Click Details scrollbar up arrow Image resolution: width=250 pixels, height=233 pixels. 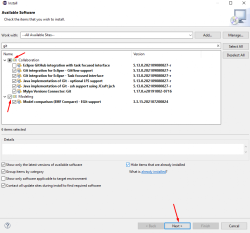pos(246,146)
